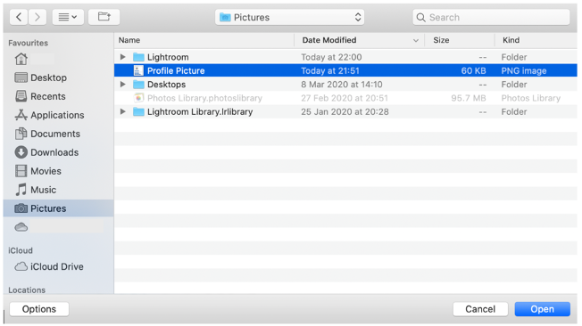
Task: Open Documents from the sidebar
Action: 47,134
